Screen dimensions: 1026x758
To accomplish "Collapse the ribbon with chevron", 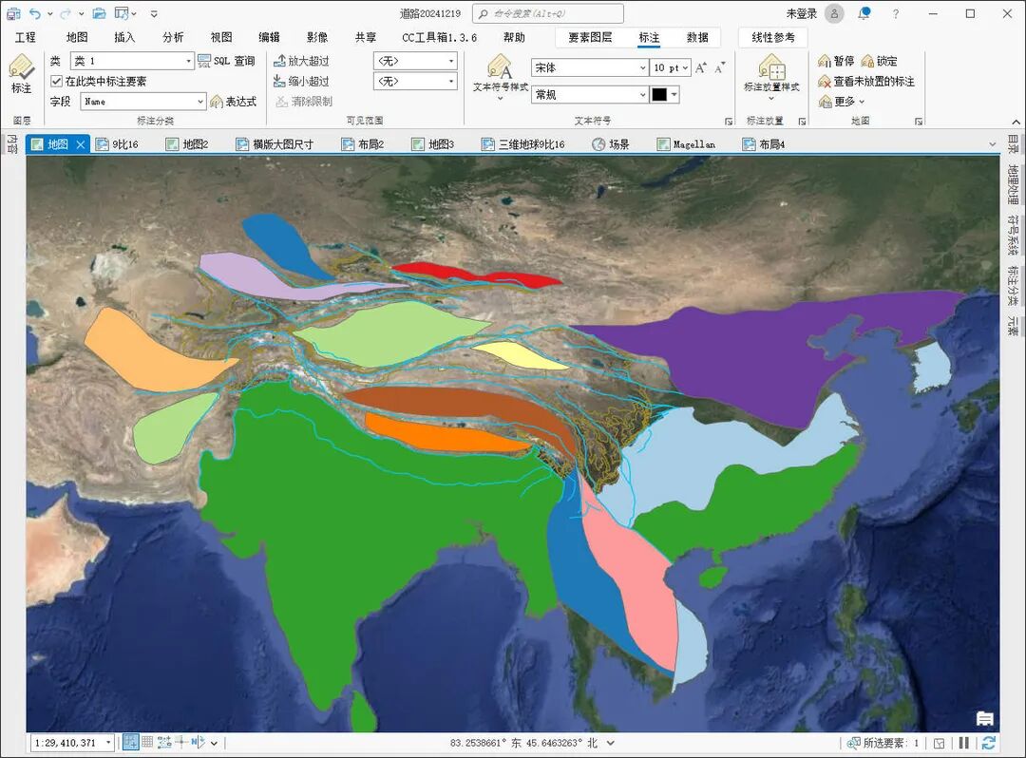I will pos(1016,122).
